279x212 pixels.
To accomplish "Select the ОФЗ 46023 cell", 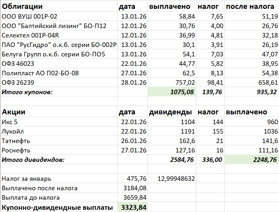I will [59, 64].
